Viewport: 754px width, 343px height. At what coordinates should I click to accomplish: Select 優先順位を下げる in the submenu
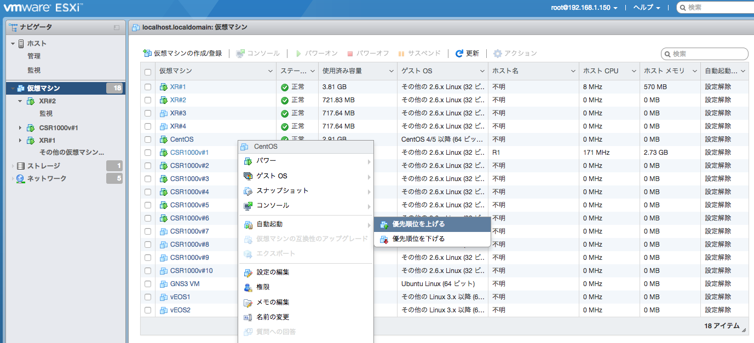tap(418, 239)
